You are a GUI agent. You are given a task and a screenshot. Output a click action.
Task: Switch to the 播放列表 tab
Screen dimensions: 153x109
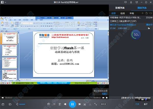coord(142,8)
